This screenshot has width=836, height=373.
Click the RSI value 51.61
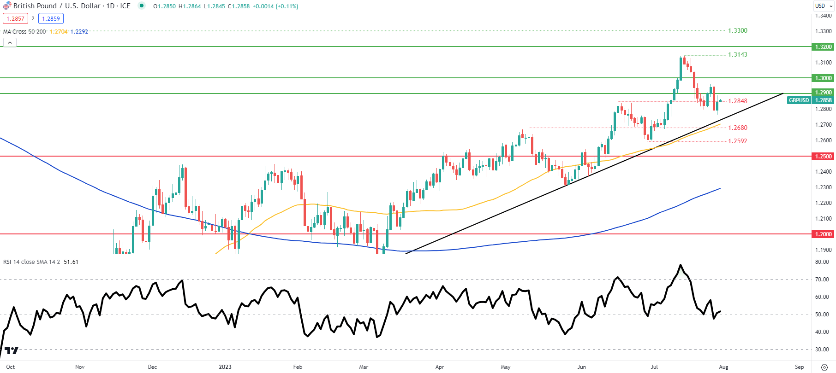pyautogui.click(x=71, y=262)
